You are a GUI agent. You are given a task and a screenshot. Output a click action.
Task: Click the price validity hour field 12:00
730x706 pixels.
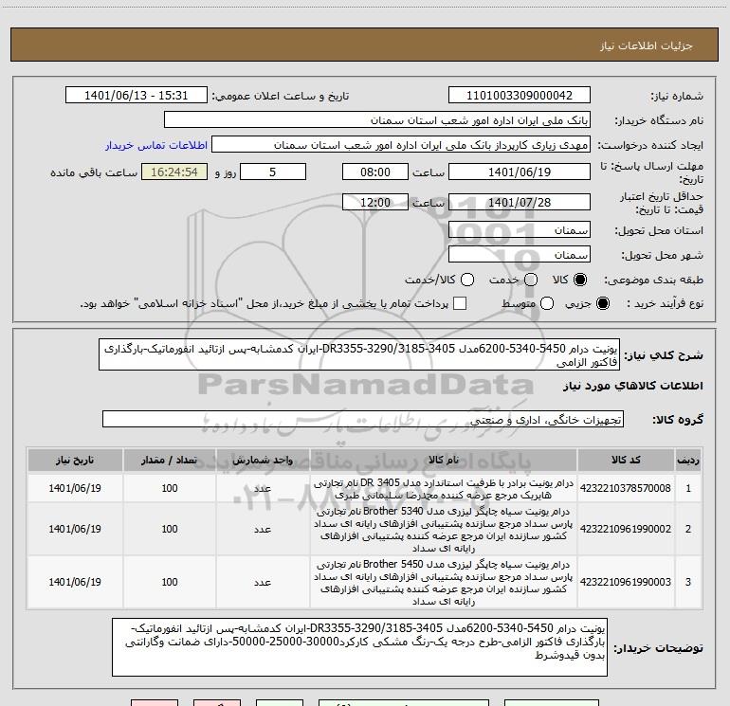375,202
